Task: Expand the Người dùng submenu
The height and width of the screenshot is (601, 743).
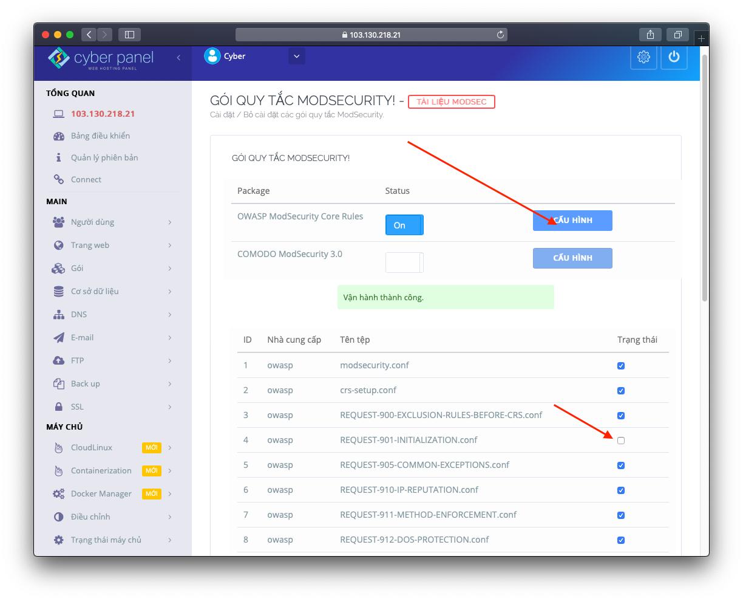Action: (x=170, y=222)
